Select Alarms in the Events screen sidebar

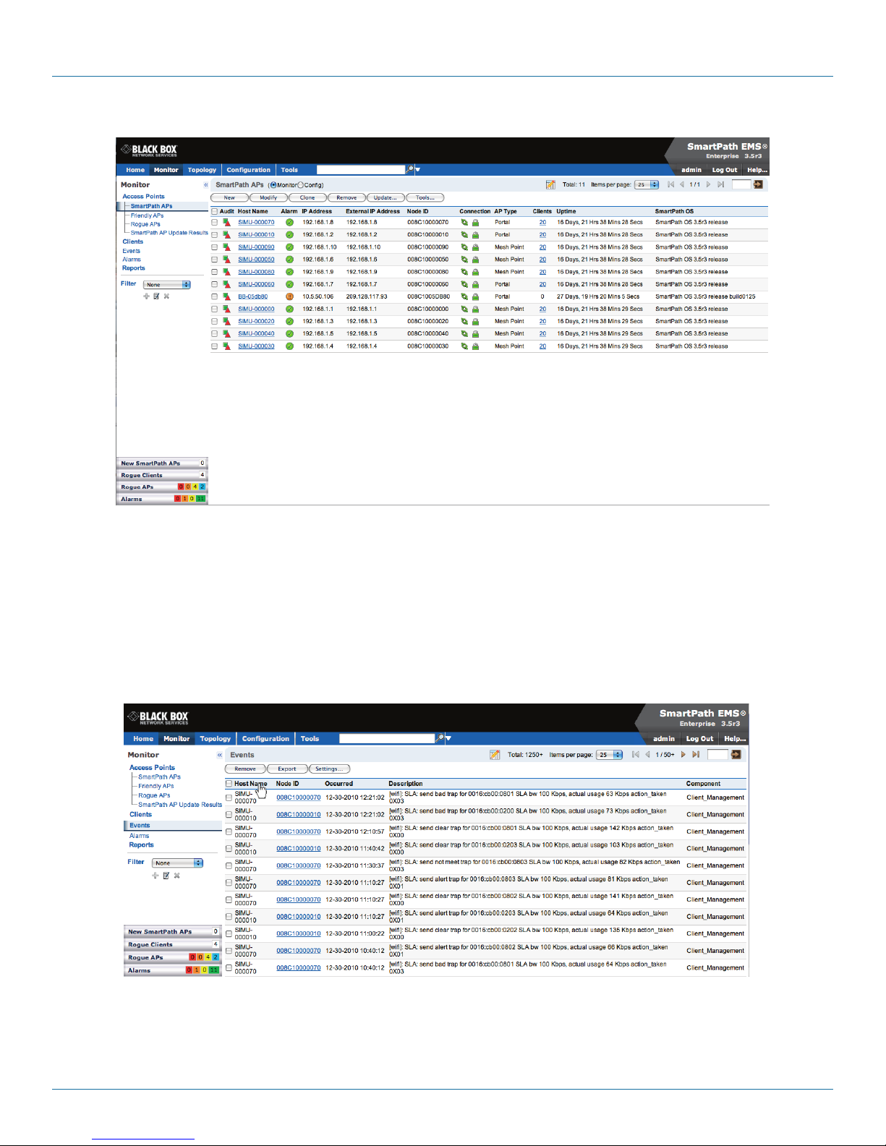139,836
